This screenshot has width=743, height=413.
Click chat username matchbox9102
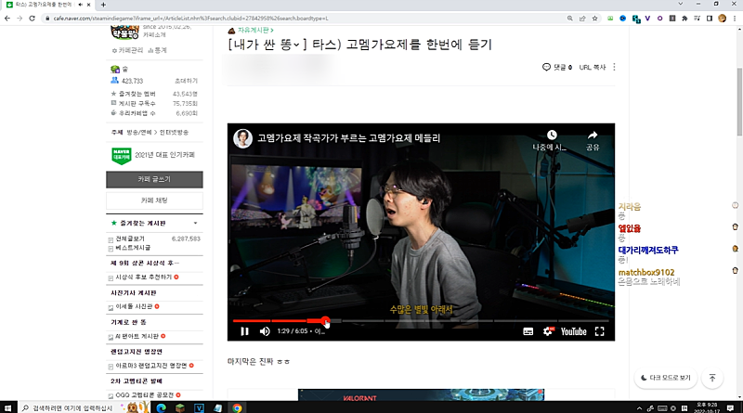[x=646, y=272]
